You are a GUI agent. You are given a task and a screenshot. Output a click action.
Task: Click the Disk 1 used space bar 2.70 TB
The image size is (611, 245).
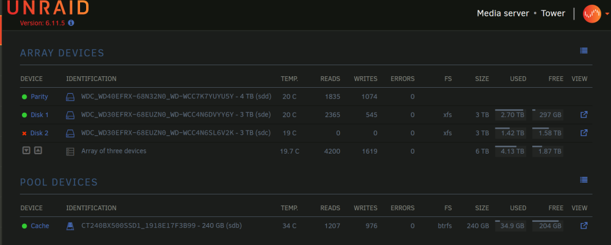point(510,115)
